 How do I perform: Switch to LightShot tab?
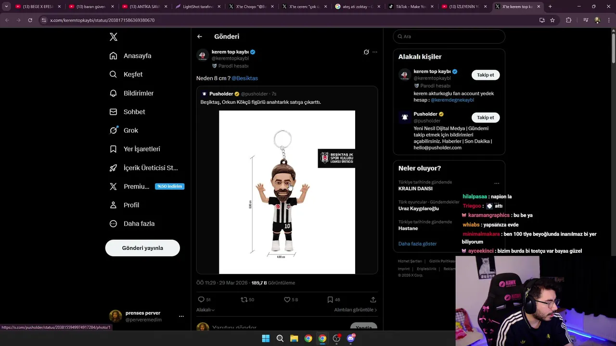click(197, 7)
